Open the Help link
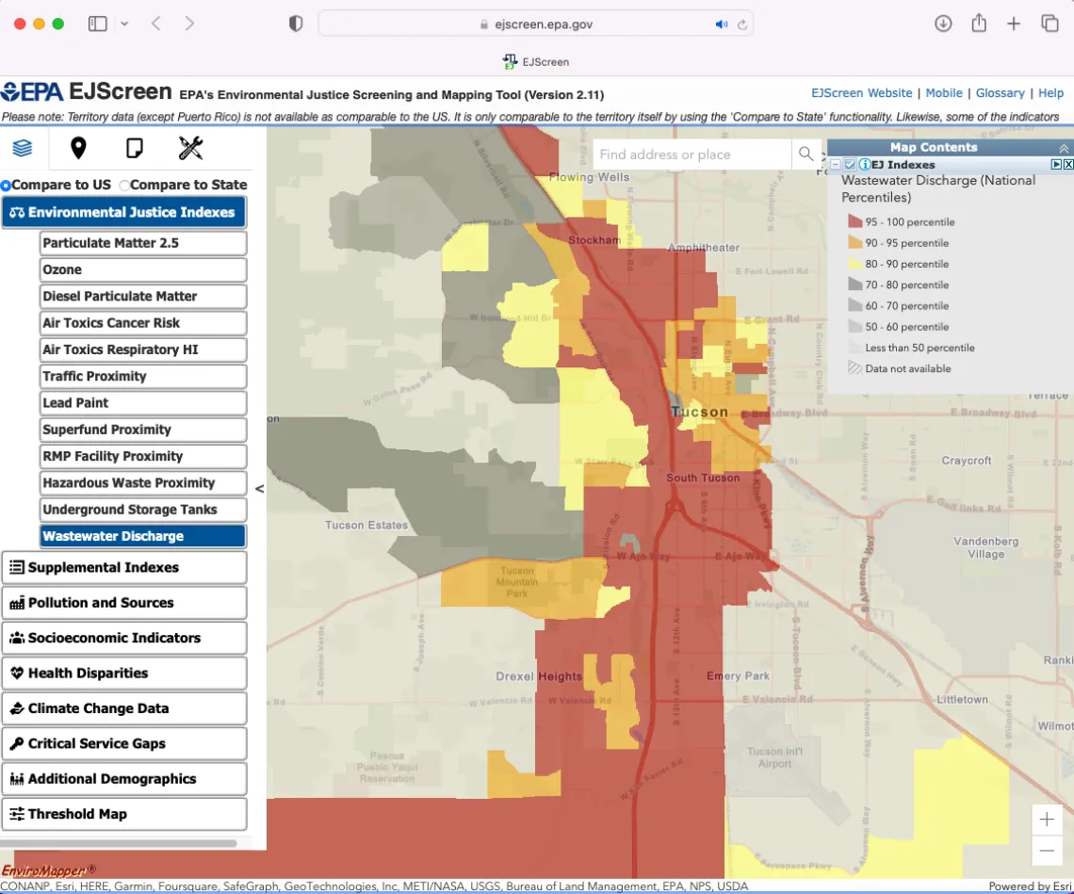The height and width of the screenshot is (894, 1074). (x=1050, y=93)
